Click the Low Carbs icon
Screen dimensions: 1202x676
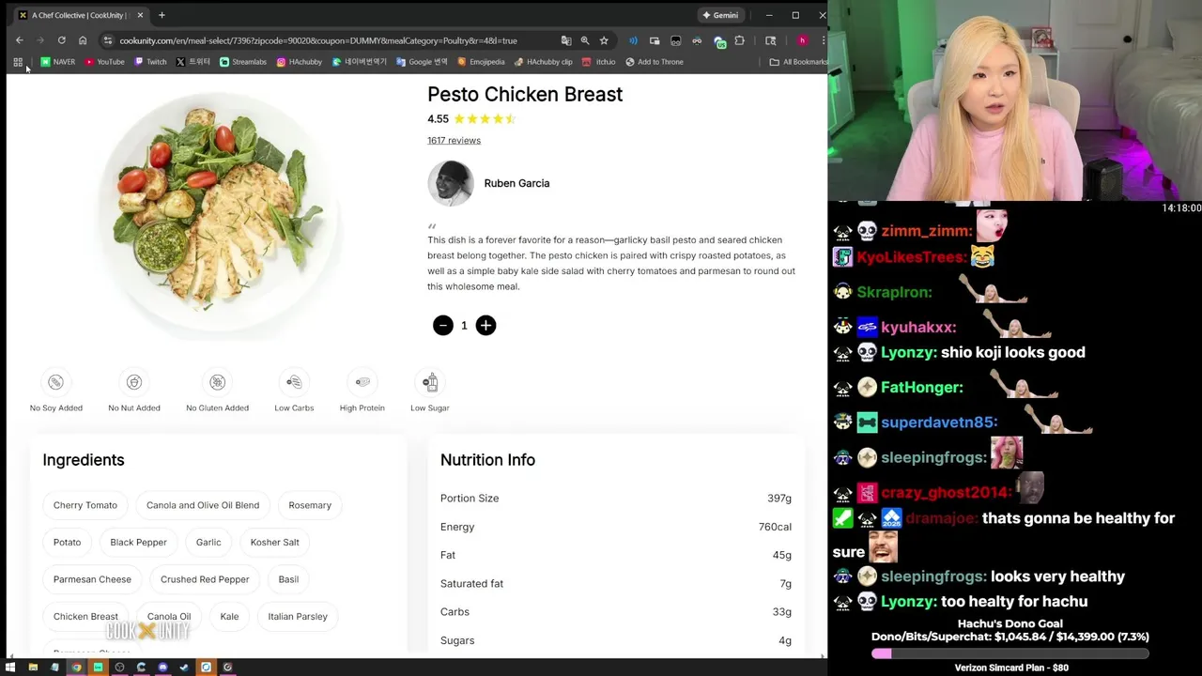coord(294,382)
